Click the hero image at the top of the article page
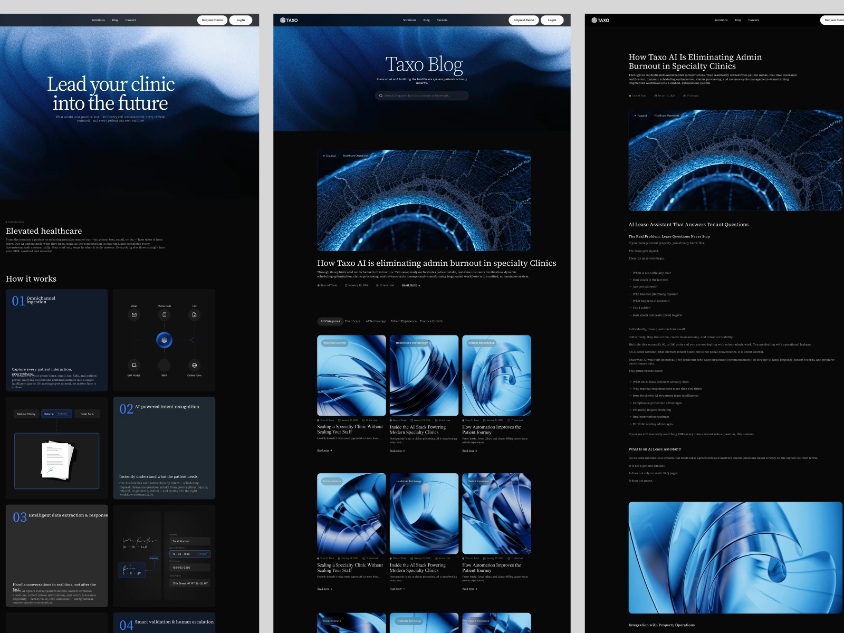The height and width of the screenshot is (633, 844). point(735,160)
